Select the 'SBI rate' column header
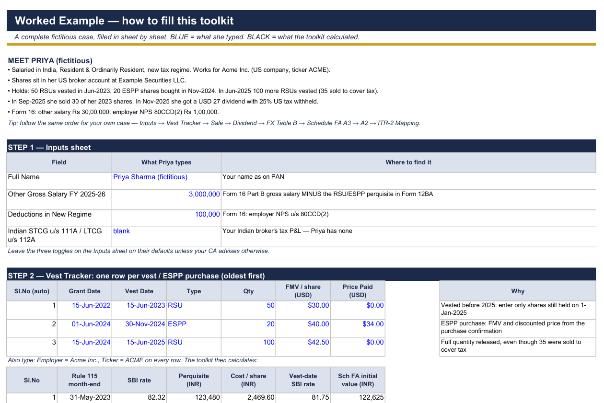 pos(139,380)
